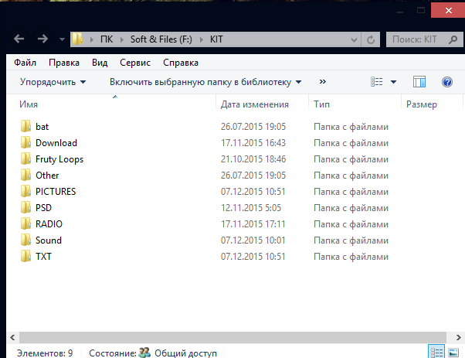Select the Fruty Loops folder icon
This screenshot has width=465, height=358.
click(25, 159)
